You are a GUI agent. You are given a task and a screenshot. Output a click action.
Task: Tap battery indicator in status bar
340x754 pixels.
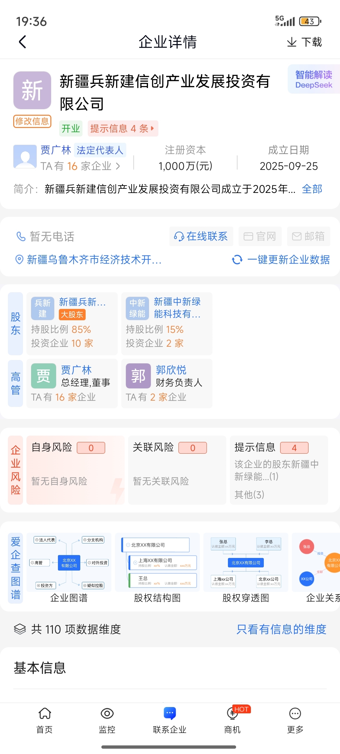[310, 21]
